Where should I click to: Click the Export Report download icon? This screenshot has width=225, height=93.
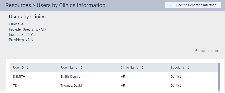point(196,51)
